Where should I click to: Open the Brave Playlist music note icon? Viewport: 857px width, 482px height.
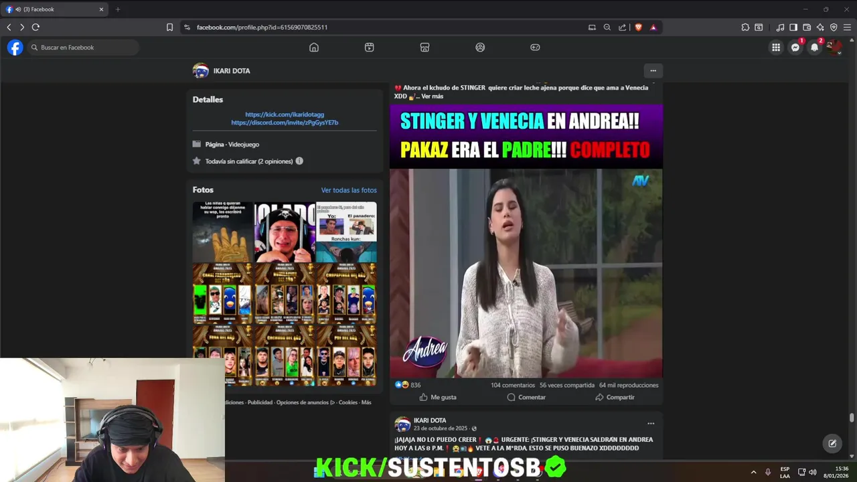[x=780, y=27]
